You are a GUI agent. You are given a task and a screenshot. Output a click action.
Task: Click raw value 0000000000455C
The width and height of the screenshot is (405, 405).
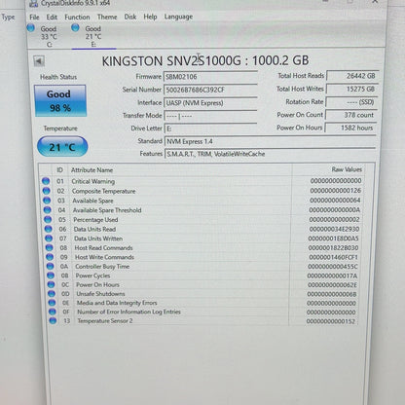pyautogui.click(x=333, y=267)
